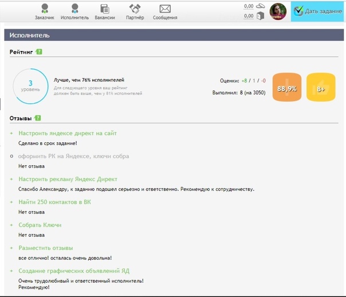Open the Вакансии clipboard icon

click(x=105, y=9)
